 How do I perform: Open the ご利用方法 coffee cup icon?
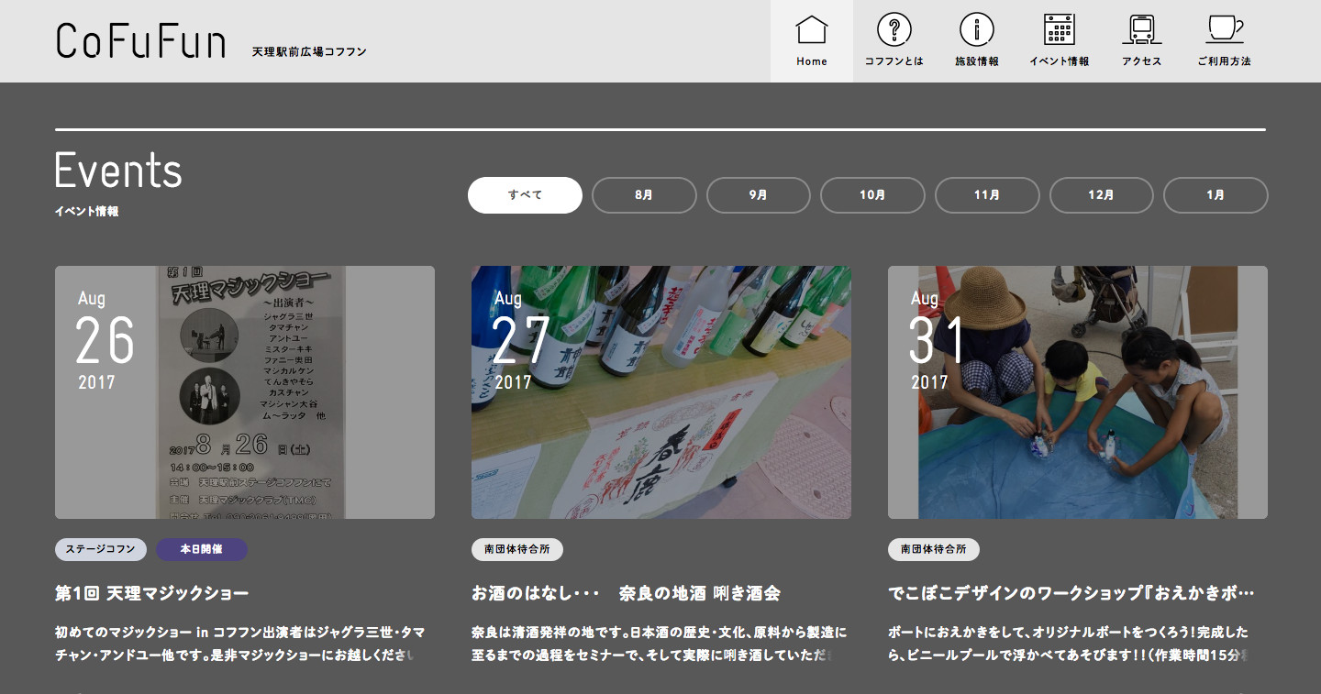point(1224,30)
